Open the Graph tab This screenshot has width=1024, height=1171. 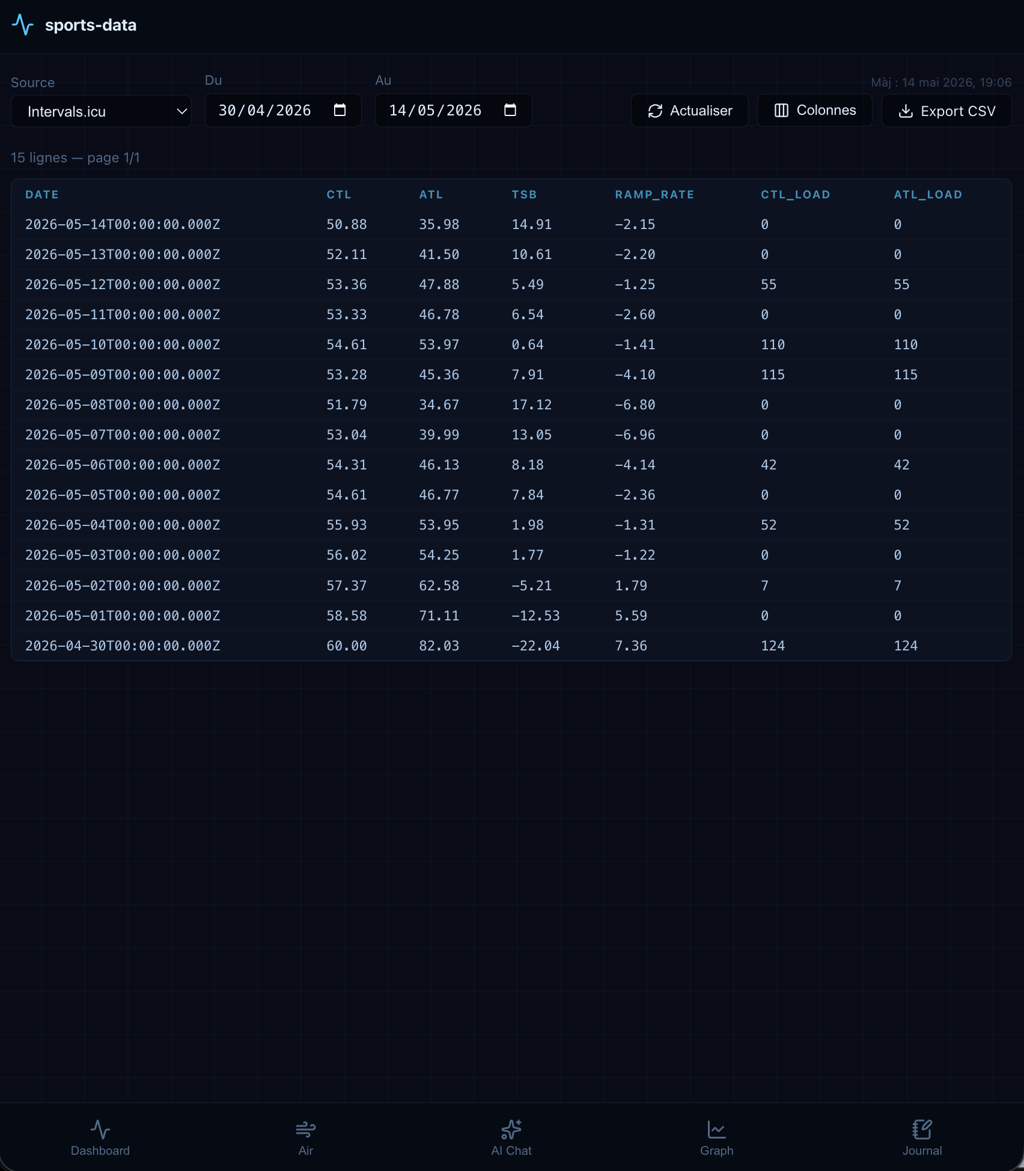[x=716, y=1137]
